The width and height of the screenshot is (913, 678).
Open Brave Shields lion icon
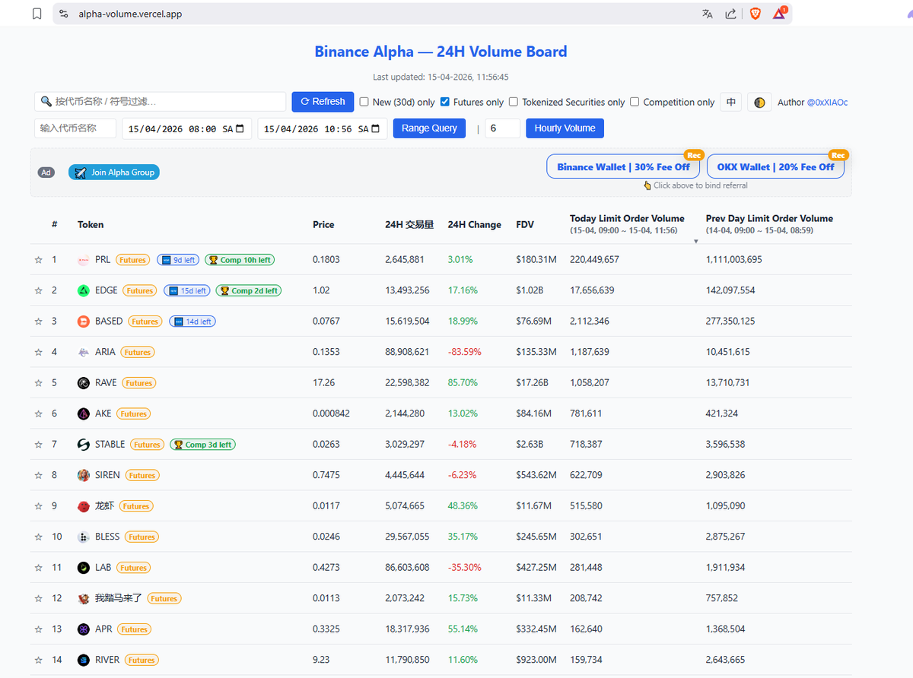click(756, 14)
